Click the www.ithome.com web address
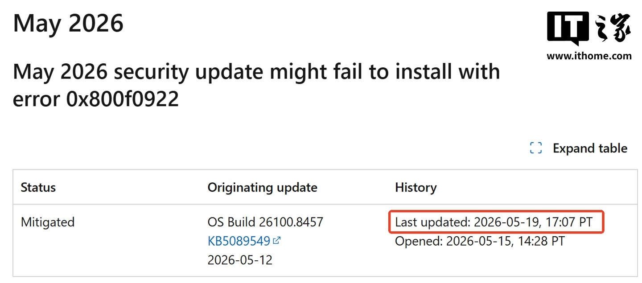The height and width of the screenshot is (283, 642). click(x=589, y=56)
